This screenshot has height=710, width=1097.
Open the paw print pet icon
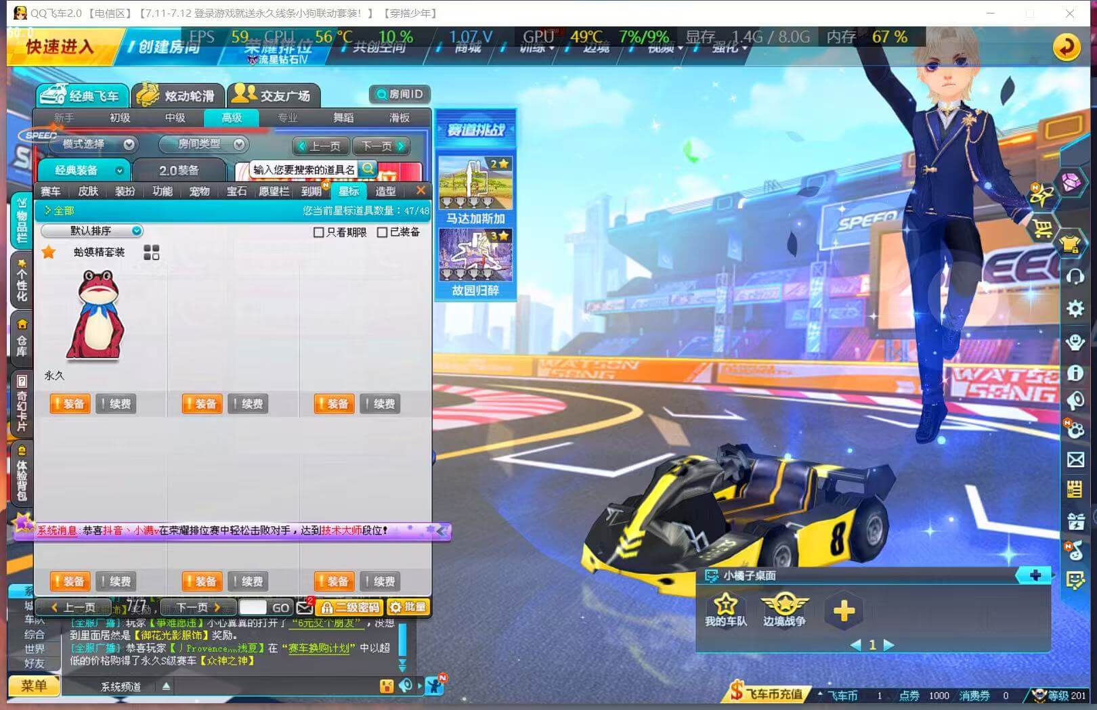point(1075,429)
